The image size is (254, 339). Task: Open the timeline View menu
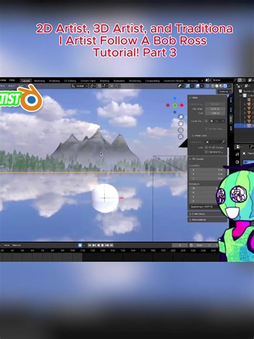point(7,245)
